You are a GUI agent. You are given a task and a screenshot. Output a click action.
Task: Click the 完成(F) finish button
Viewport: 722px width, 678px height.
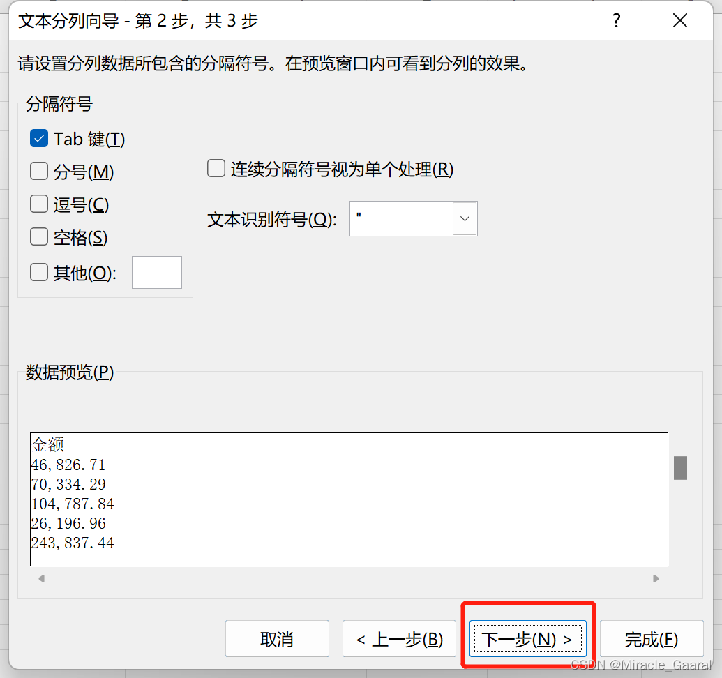tap(652, 638)
